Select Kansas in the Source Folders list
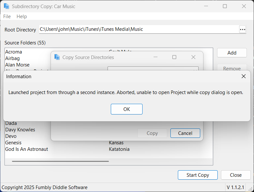This screenshot has width=254, height=192. (116, 143)
